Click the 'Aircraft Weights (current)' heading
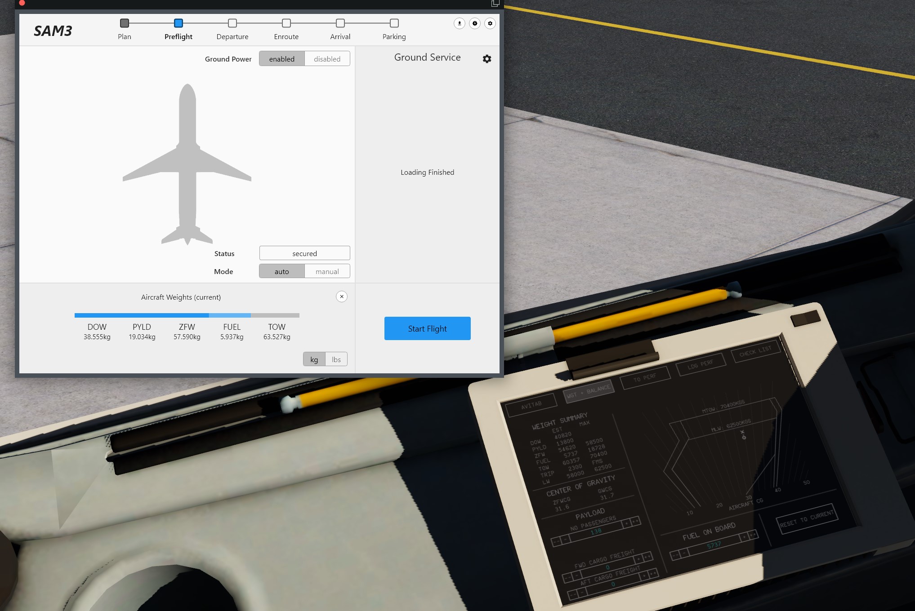Viewport: 915px width, 611px height. point(181,297)
